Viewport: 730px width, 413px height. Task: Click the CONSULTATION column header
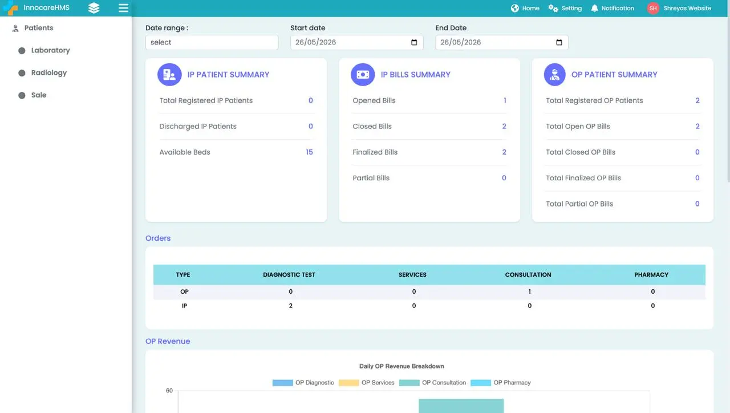(x=528, y=275)
